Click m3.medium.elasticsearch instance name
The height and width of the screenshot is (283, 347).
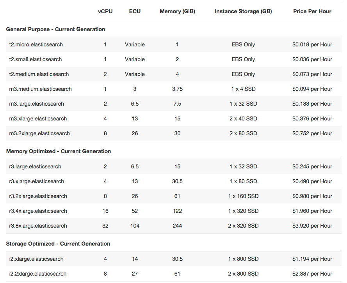40,89
